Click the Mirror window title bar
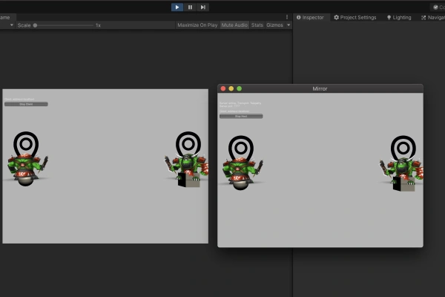This screenshot has height=297, width=445. (x=320, y=88)
